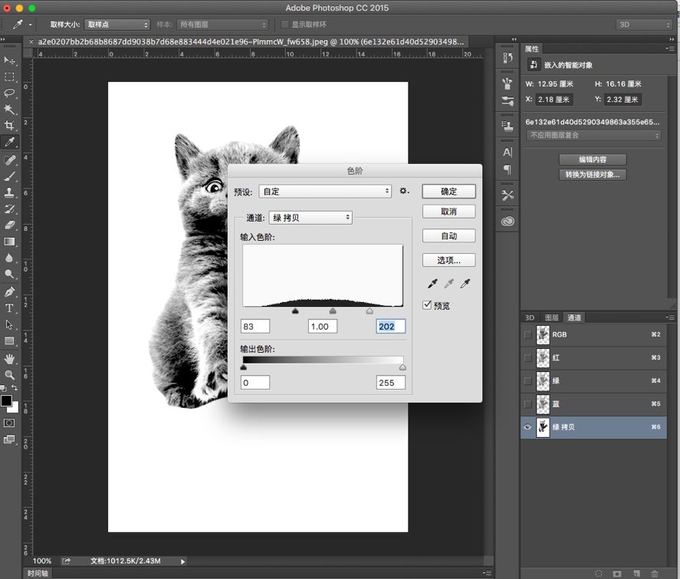680x579 pixels.
Task: Select the 属性 properties tab
Action: point(532,49)
